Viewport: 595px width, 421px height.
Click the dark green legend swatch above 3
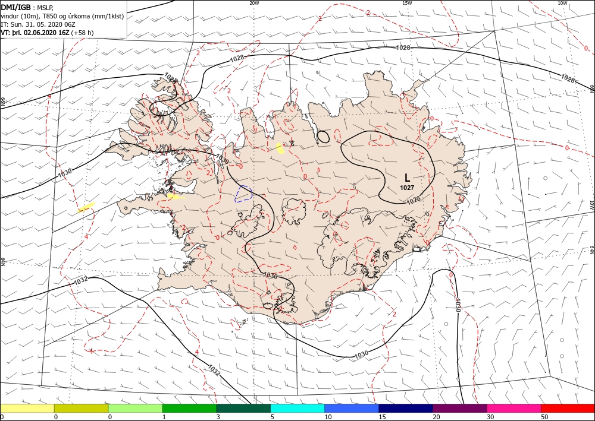click(x=243, y=408)
